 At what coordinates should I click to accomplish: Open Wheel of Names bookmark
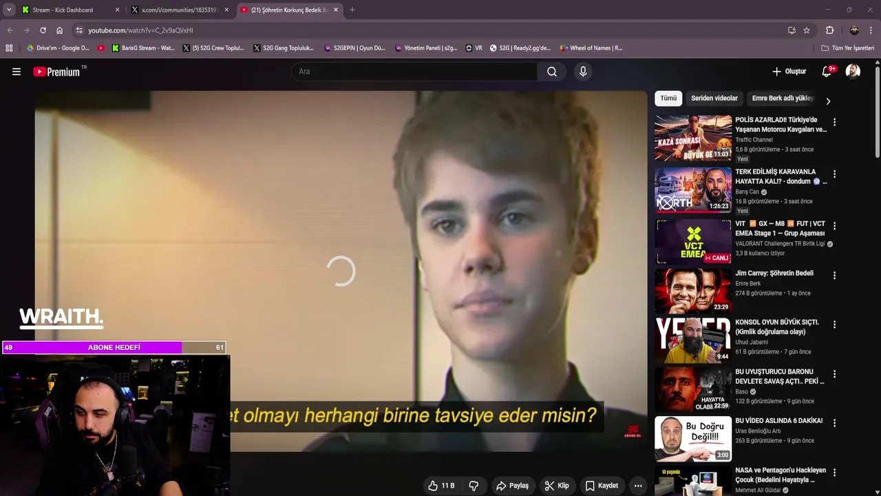[x=591, y=48]
